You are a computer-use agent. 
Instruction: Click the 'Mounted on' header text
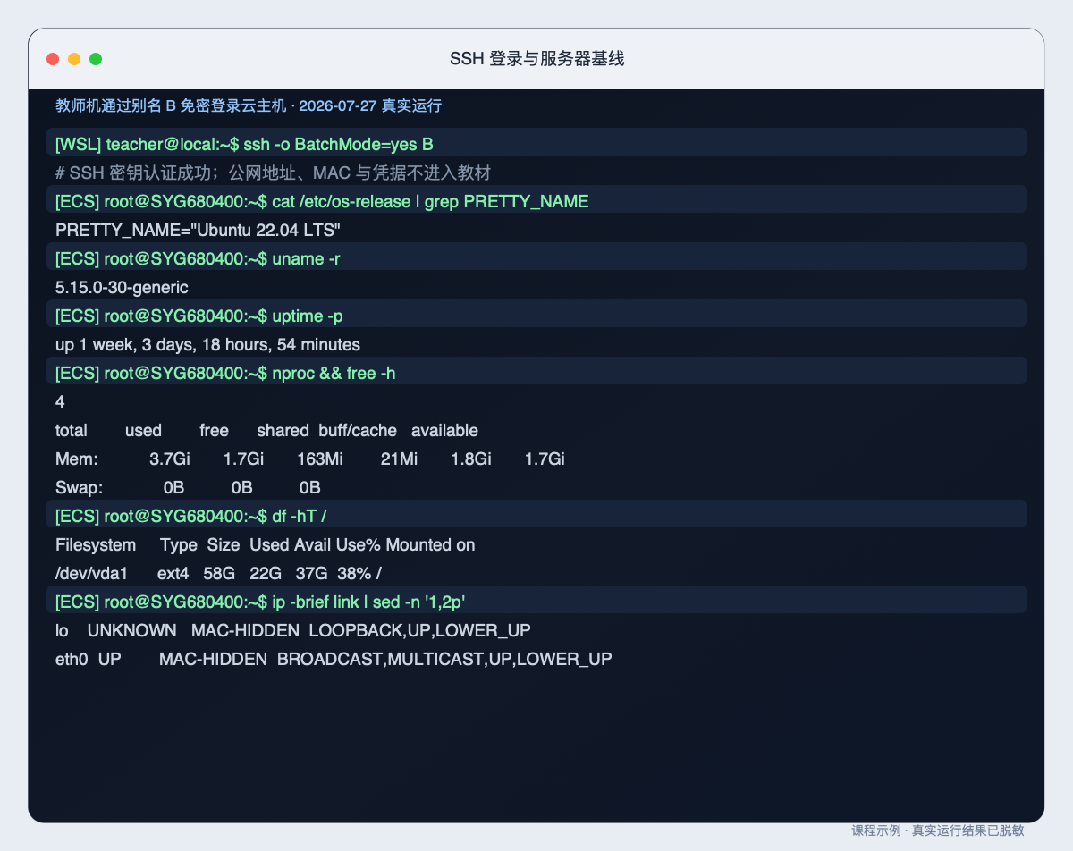[x=431, y=545]
